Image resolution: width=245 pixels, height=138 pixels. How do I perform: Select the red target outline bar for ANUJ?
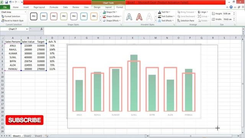(x=79, y=89)
